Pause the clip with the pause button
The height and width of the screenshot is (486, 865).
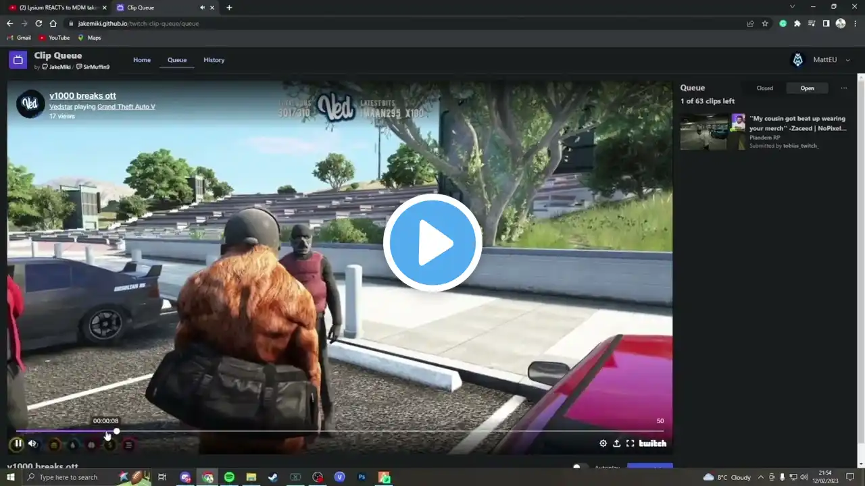[18, 444]
